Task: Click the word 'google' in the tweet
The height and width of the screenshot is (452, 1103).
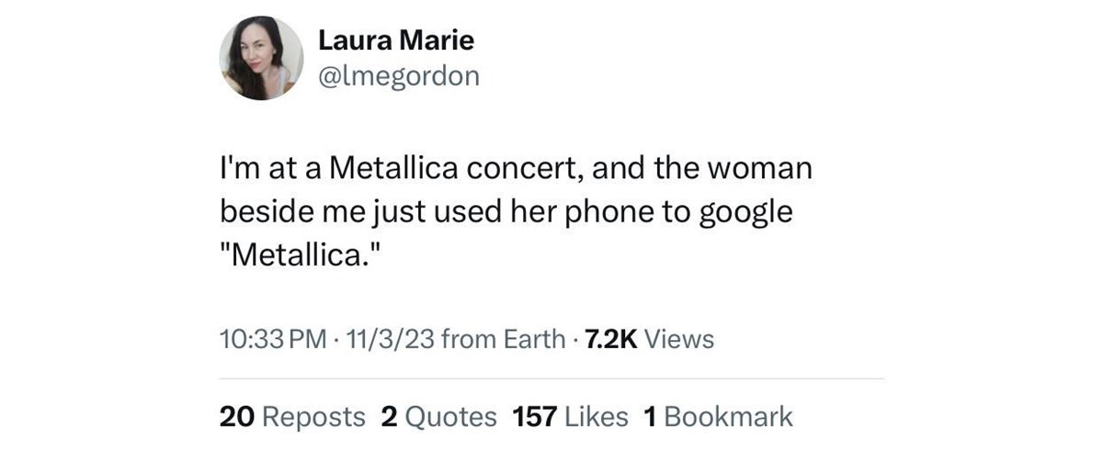Action: [x=746, y=213]
